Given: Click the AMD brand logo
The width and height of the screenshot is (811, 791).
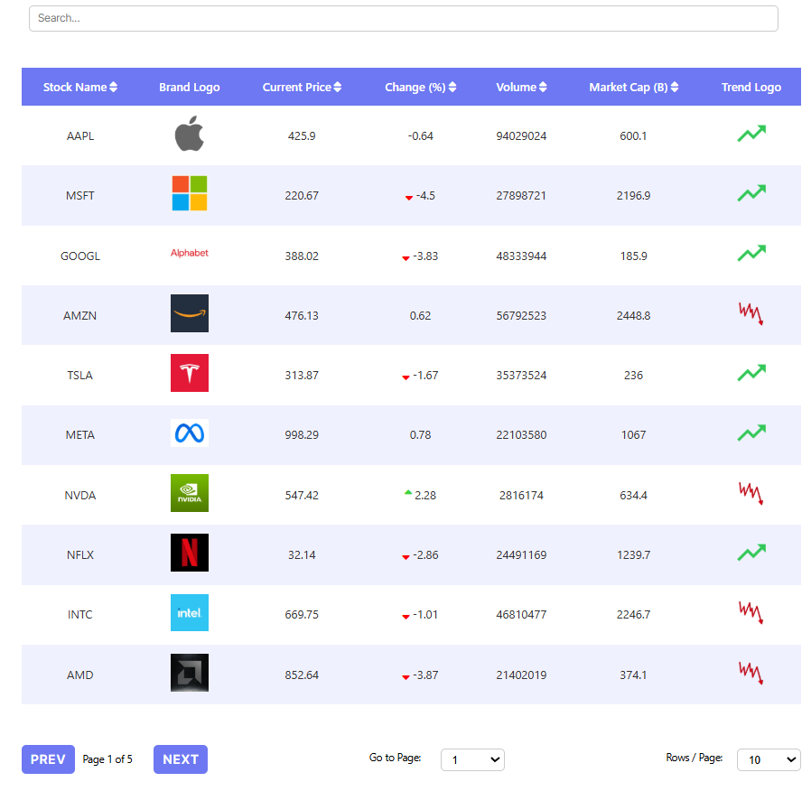Looking at the screenshot, I should tap(190, 673).
